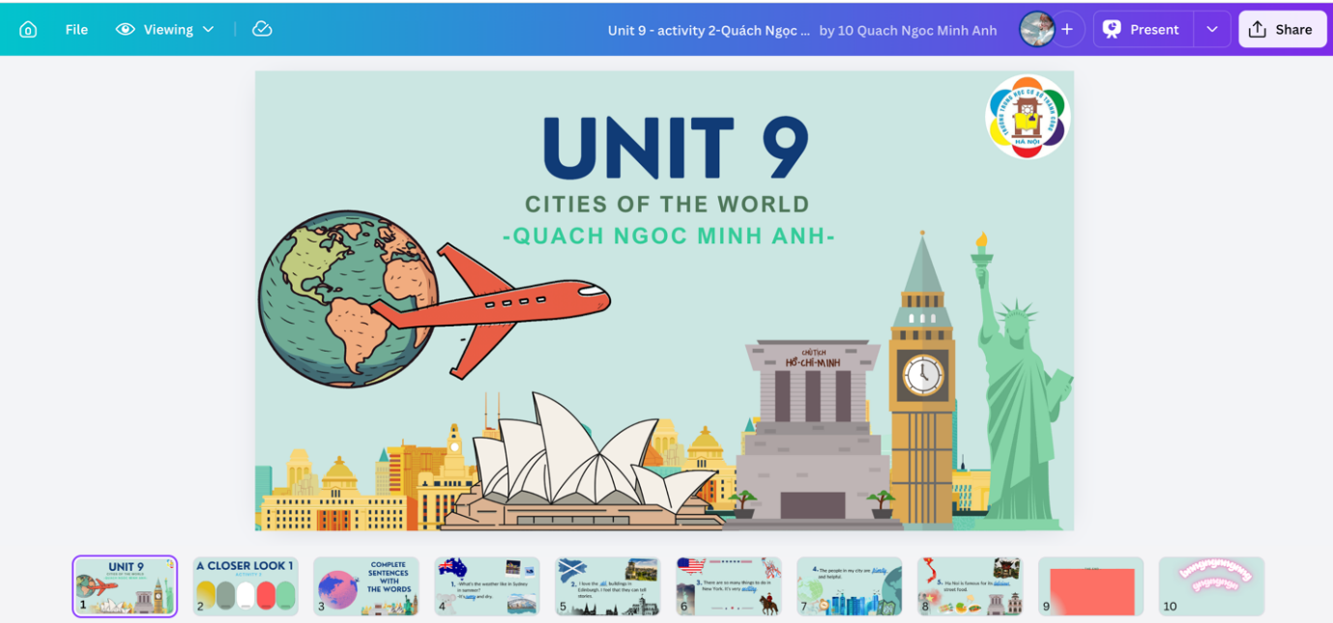Image resolution: width=1333 pixels, height=623 pixels.
Task: Click the Share button
Action: point(1282,29)
